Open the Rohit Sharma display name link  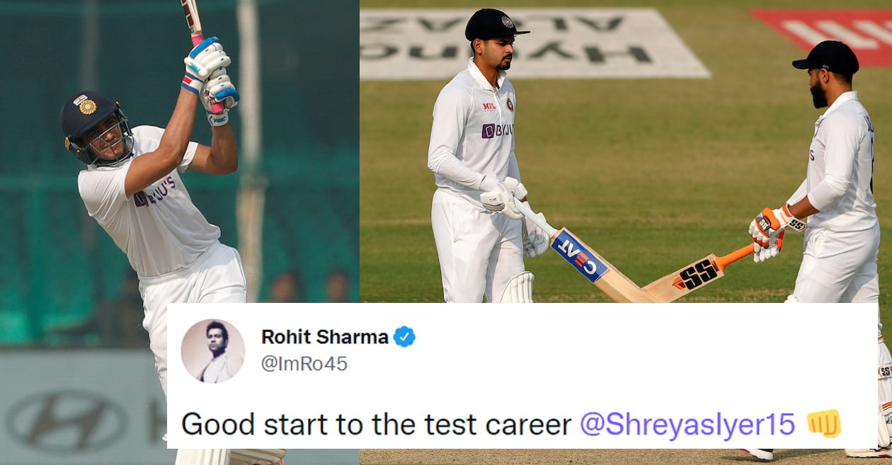[x=325, y=337]
